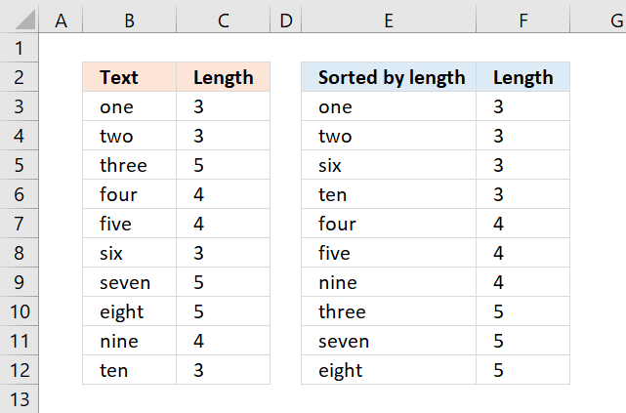
Task: Click the orange Text header cell
Action: coord(129,77)
